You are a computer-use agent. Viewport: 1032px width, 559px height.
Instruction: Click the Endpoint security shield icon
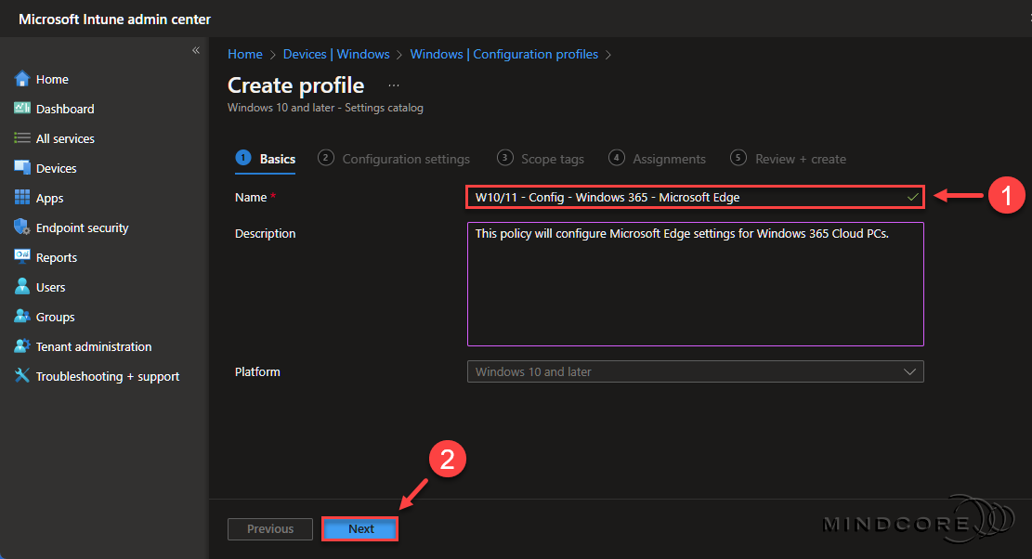click(22, 227)
